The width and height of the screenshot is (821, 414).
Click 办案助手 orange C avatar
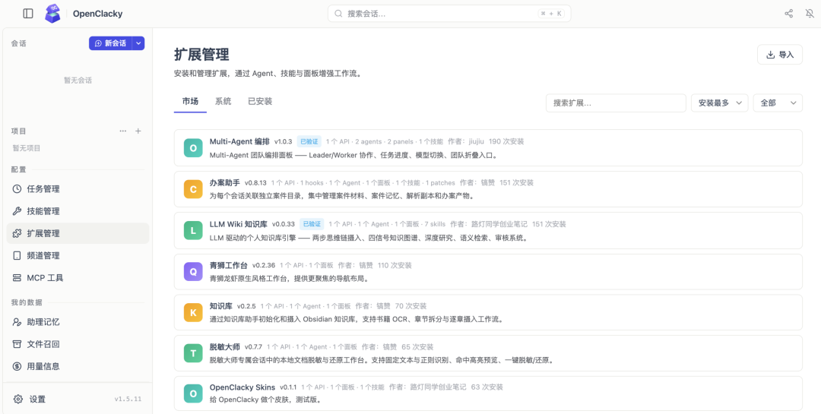click(193, 189)
